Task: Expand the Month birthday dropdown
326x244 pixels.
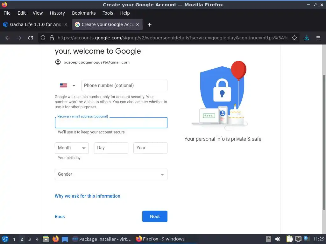Action: tap(72, 148)
